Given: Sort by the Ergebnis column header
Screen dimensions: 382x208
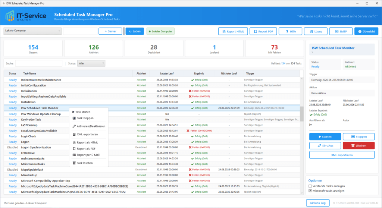Looking at the screenshot, I should (x=199, y=73).
